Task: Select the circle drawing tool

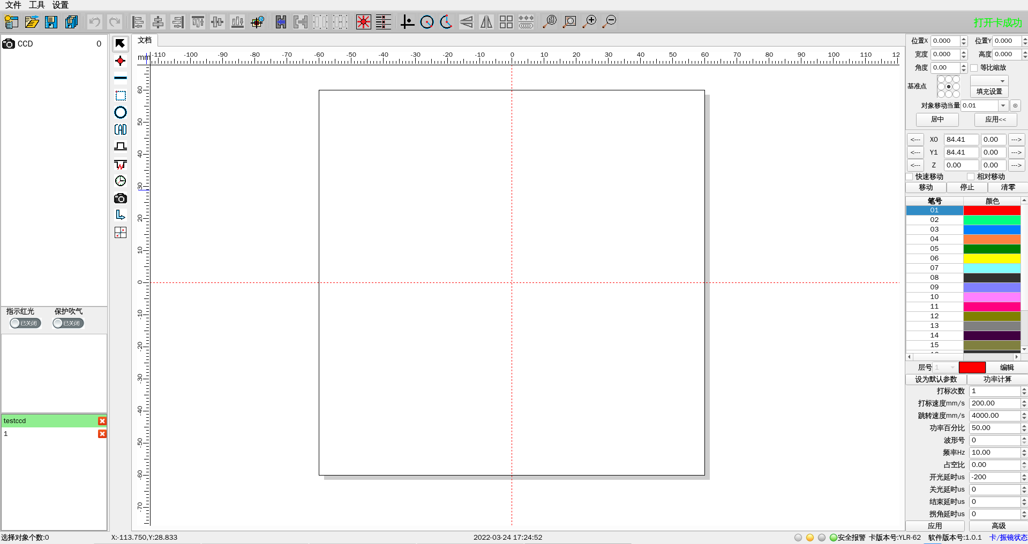Action: (x=121, y=112)
